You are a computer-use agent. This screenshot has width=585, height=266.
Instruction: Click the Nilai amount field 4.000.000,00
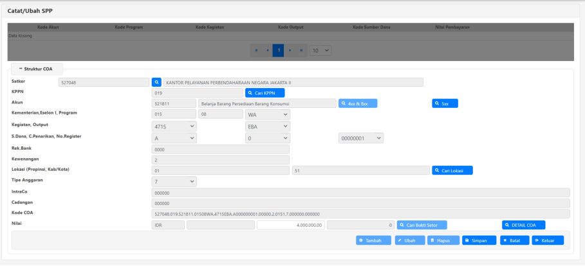291,225
